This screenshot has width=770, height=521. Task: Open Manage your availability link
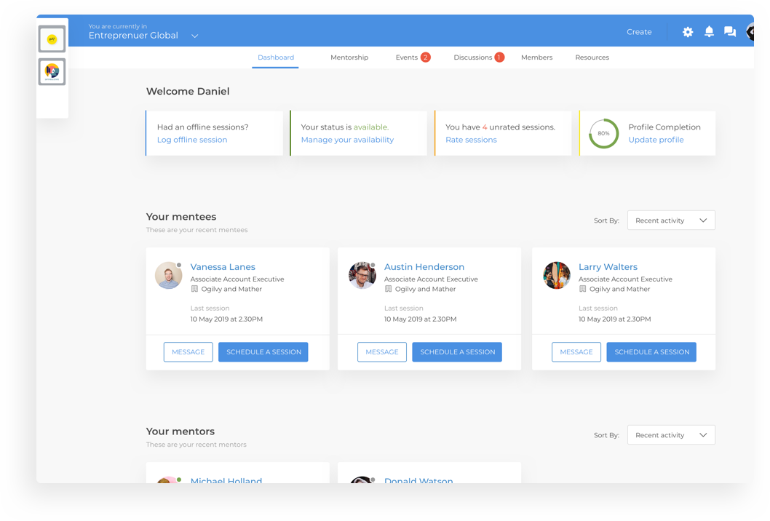click(x=347, y=140)
